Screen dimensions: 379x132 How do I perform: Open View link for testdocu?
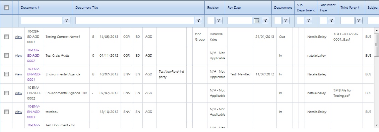tap(18, 112)
